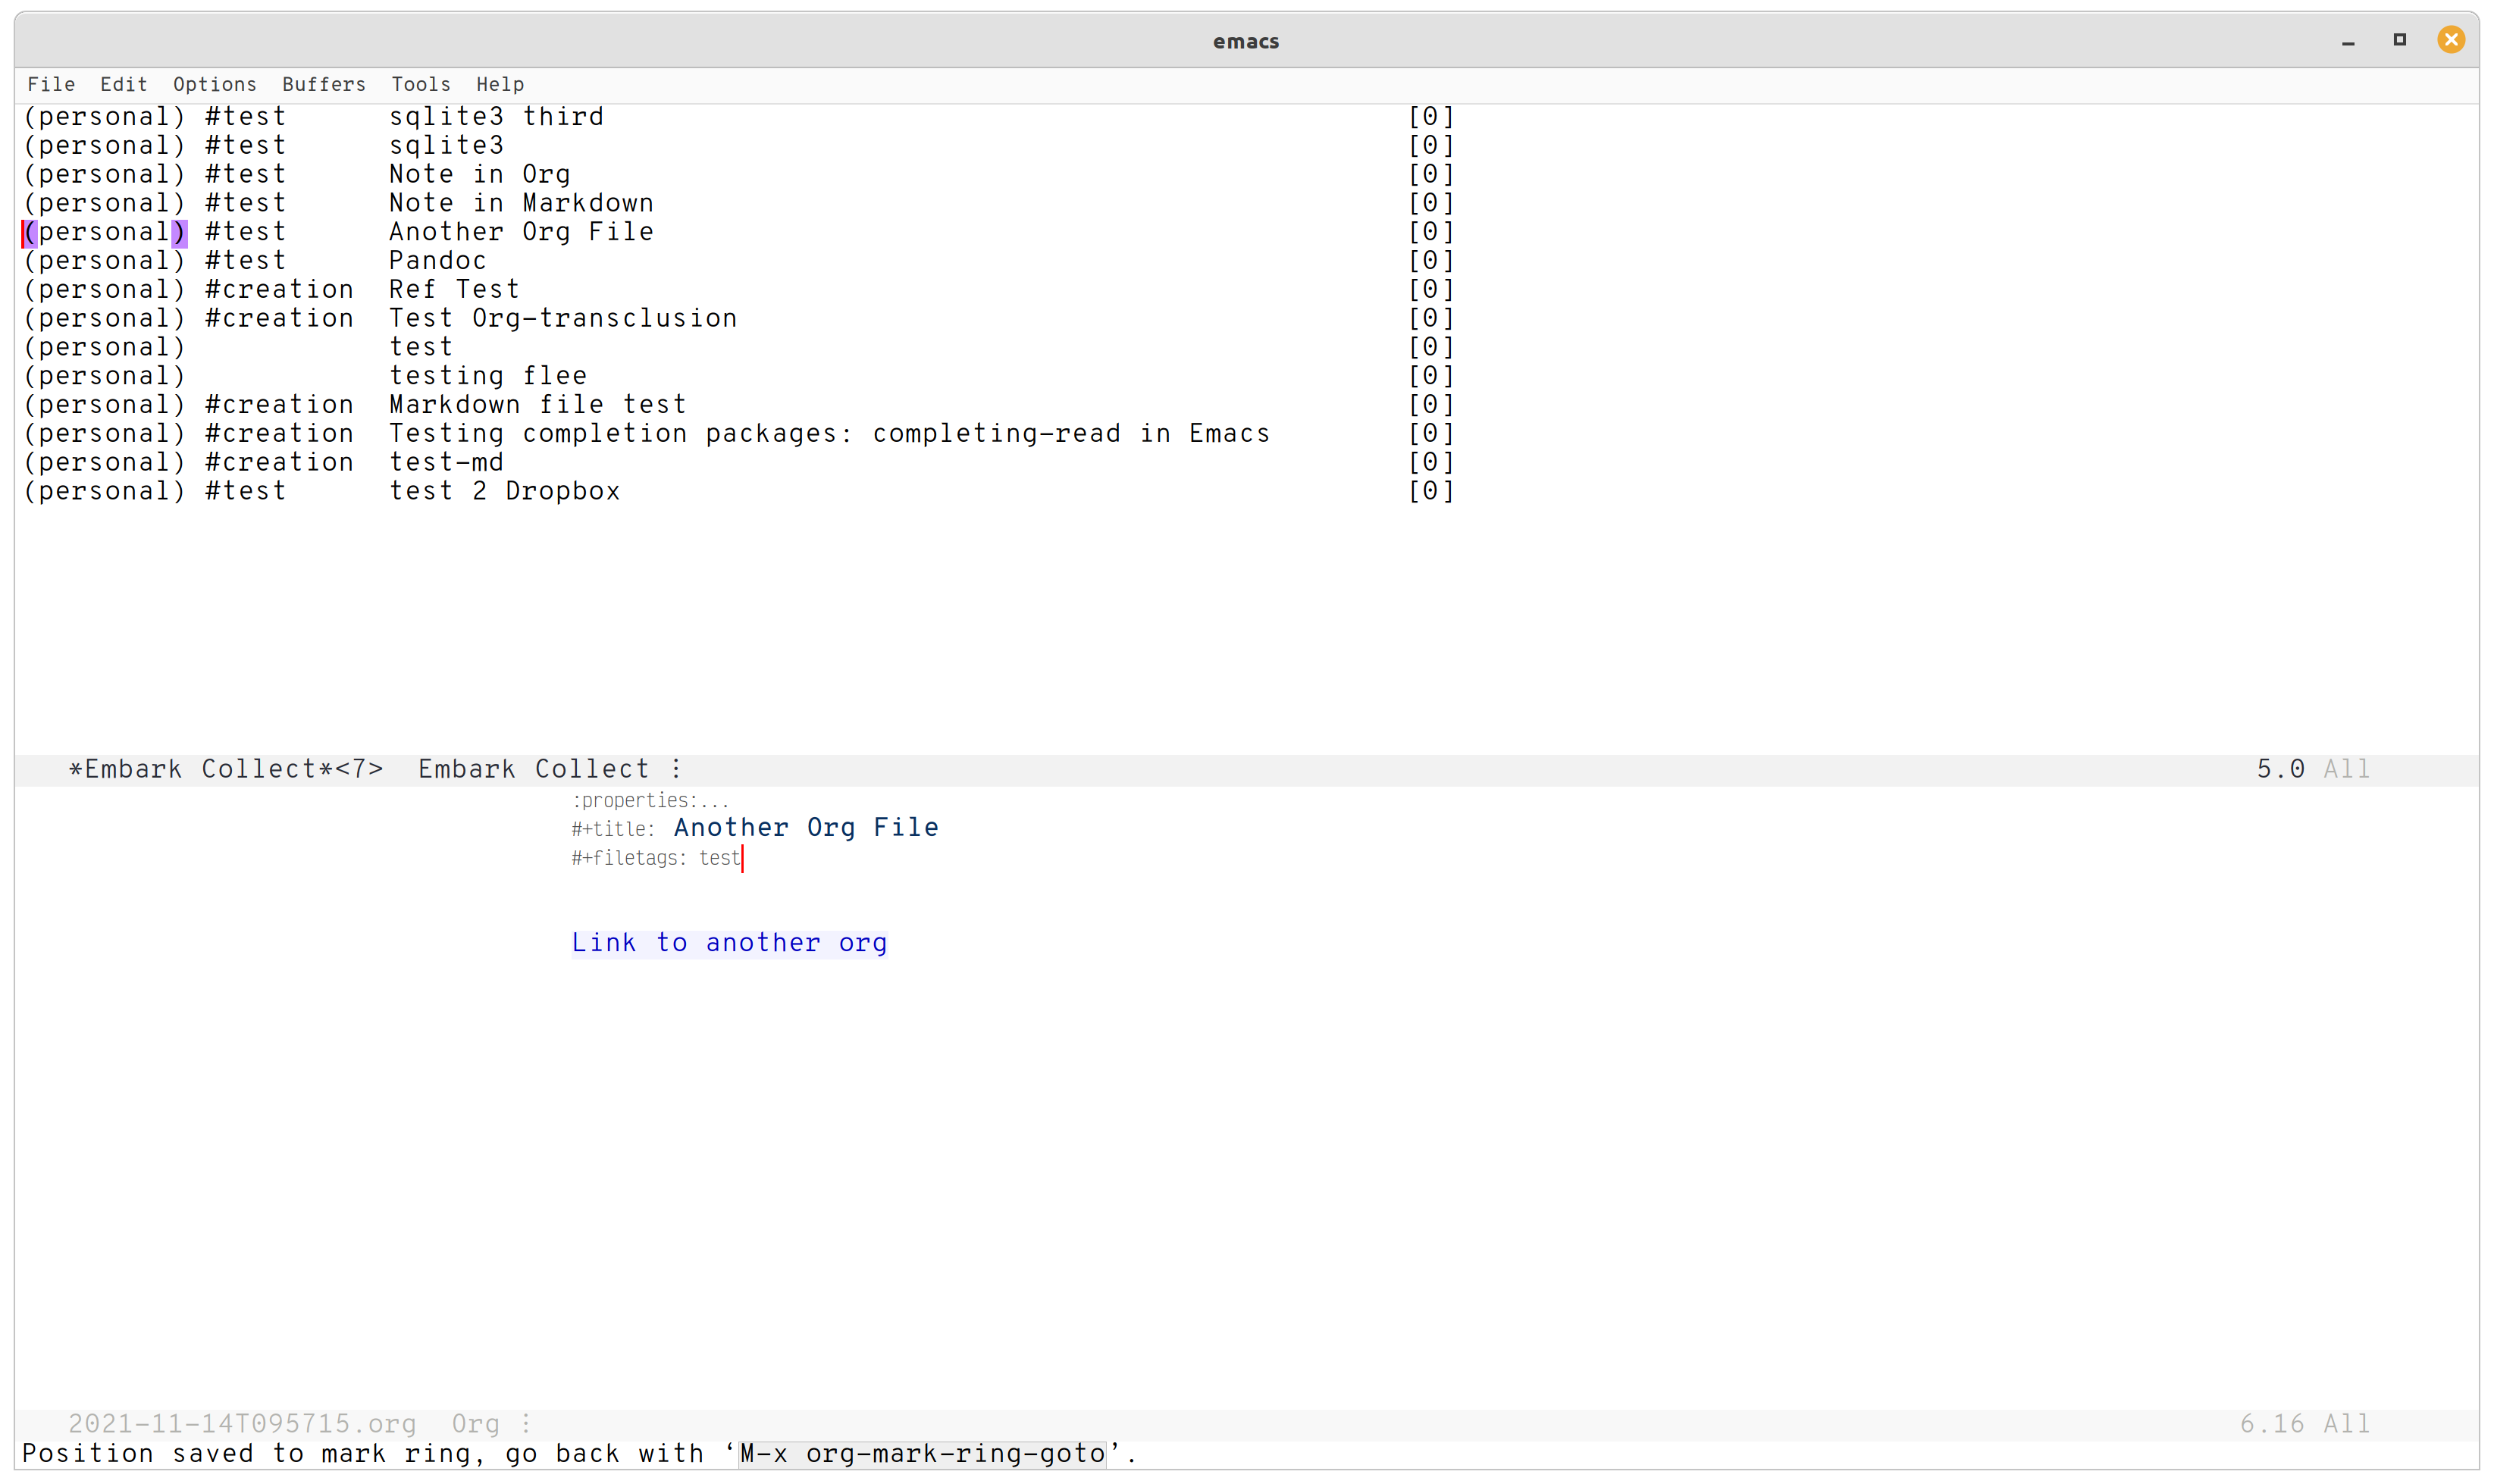Select the 'Note in Markdown' entry

[520, 203]
